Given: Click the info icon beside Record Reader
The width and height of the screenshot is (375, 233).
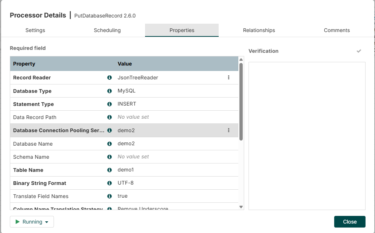Looking at the screenshot, I should pyautogui.click(x=109, y=78).
